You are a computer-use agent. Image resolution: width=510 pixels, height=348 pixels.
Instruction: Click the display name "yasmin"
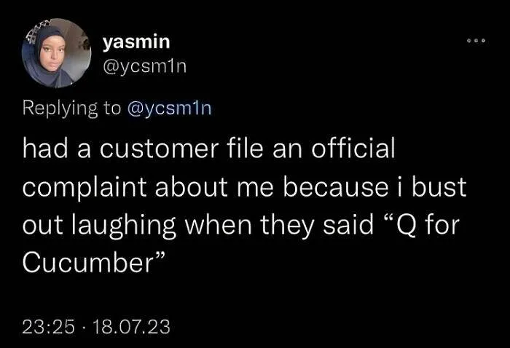[136, 43]
